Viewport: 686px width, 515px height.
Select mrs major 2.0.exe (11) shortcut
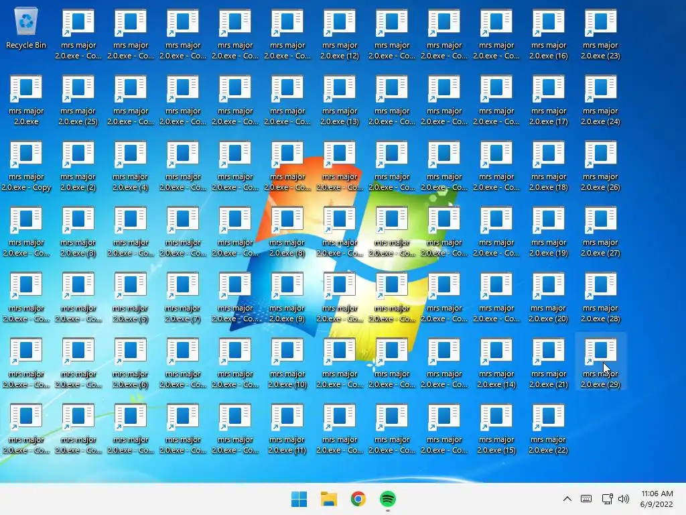[x=287, y=428]
